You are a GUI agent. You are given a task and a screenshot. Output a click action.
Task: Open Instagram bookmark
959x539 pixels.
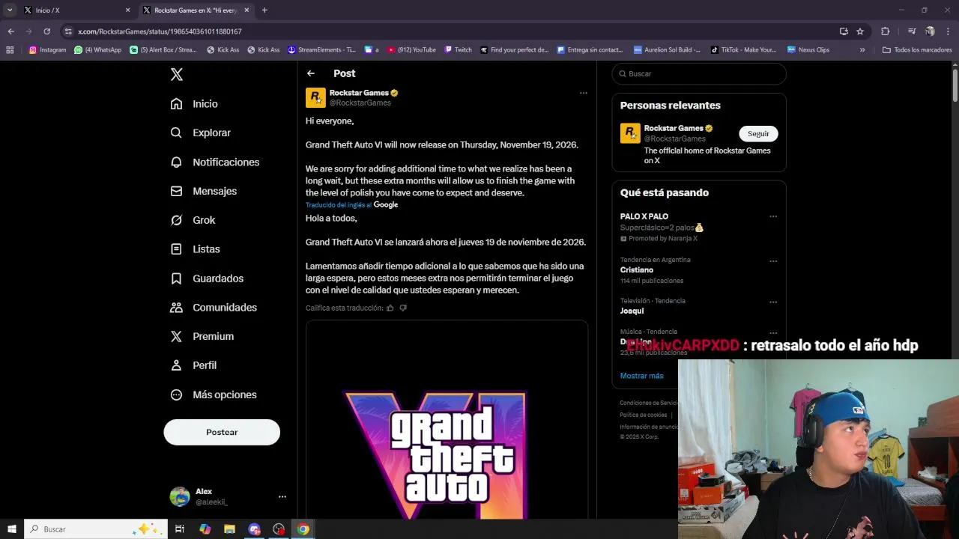tap(47, 50)
